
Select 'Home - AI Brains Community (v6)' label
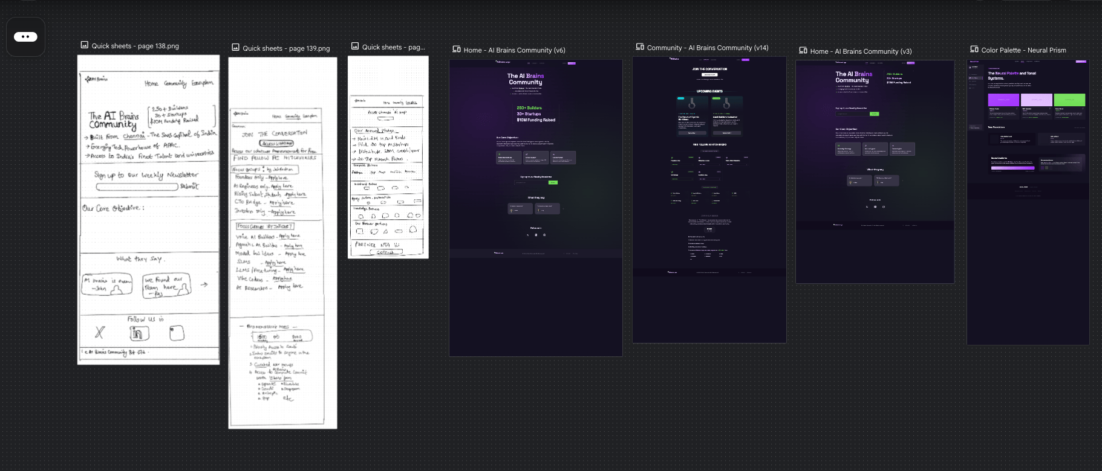pyautogui.click(x=515, y=50)
